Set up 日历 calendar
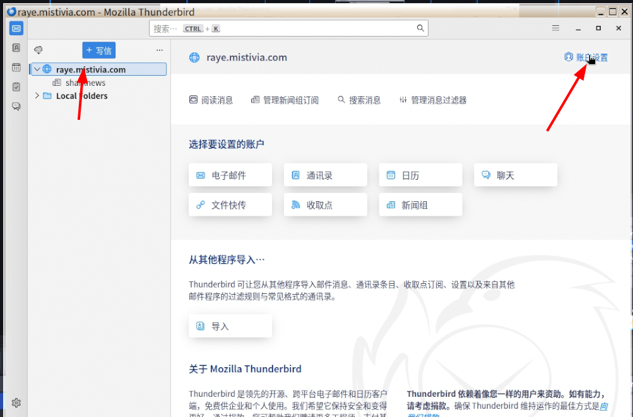 [x=421, y=175]
